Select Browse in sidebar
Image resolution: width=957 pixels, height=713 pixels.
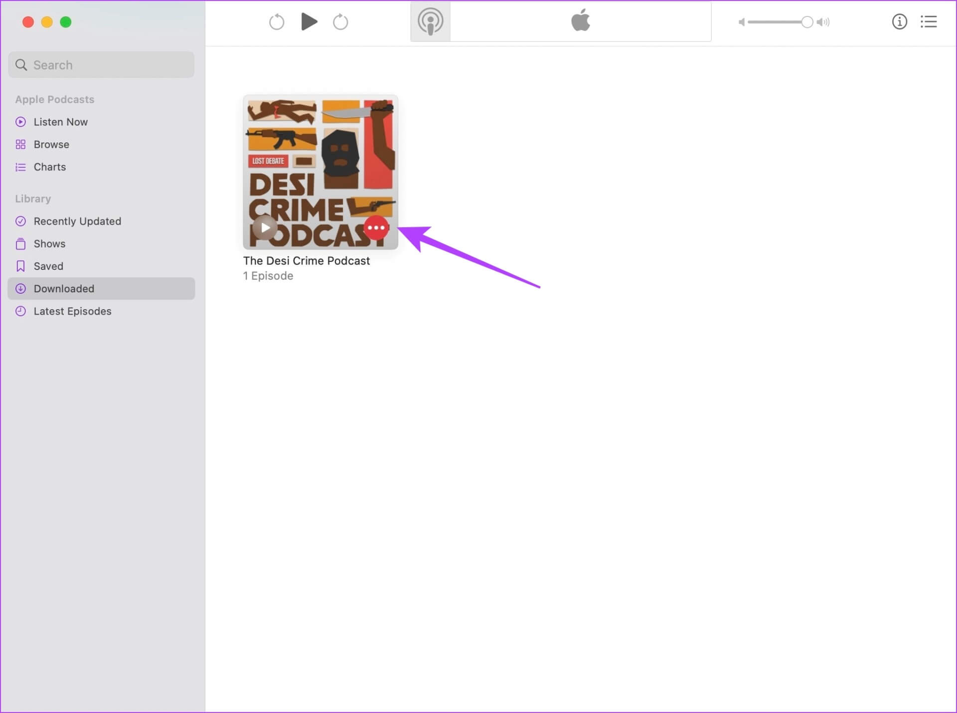(52, 144)
